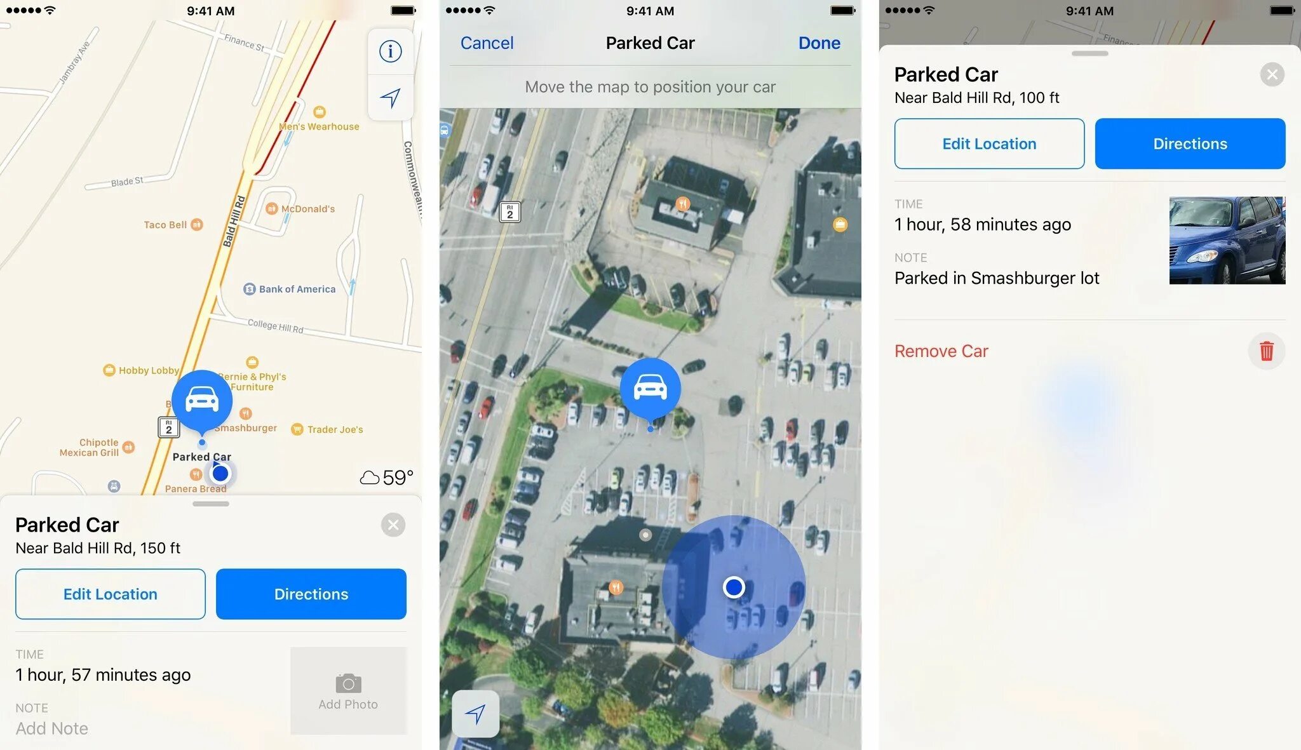The image size is (1301, 750).
Task: Click the info (i) button icon
Action: tap(391, 50)
